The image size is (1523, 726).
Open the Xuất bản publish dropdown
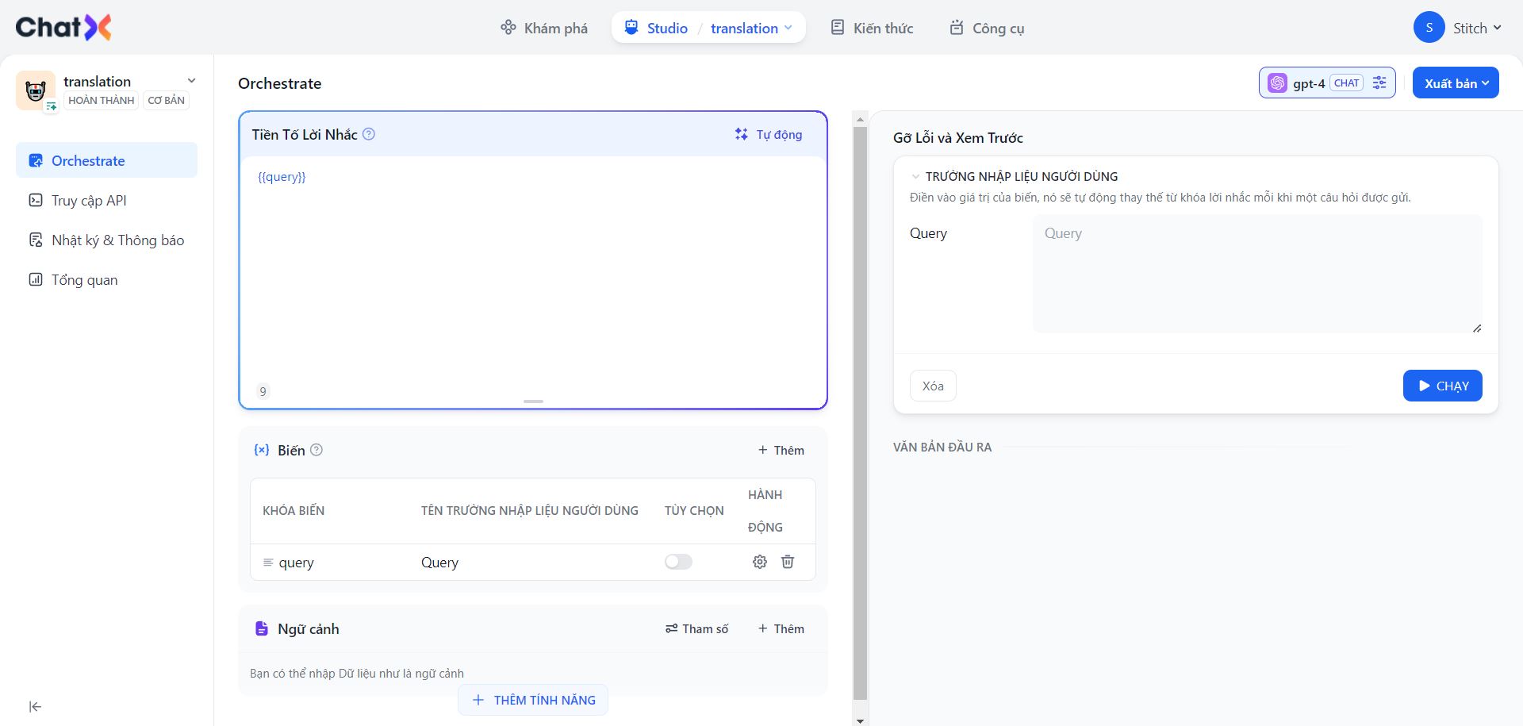1455,83
